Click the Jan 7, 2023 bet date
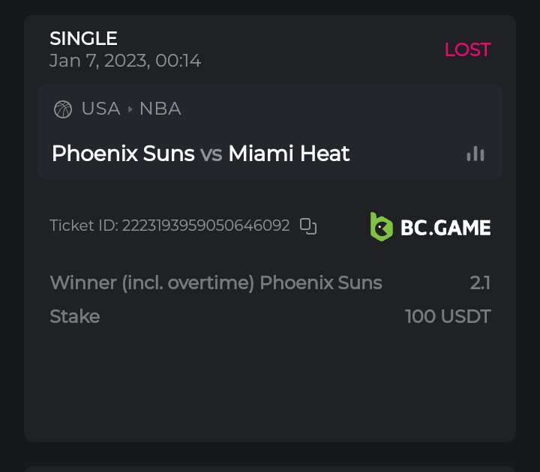Viewport: 540px width, 472px height. pos(125,61)
